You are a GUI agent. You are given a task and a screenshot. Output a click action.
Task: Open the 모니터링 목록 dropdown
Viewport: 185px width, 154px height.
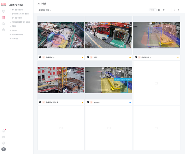tap(45, 10)
